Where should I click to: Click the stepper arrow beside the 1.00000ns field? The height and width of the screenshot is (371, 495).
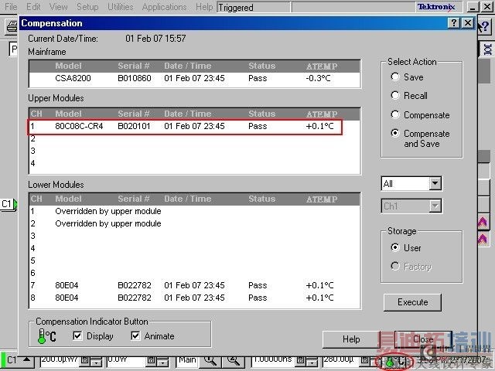311,362
